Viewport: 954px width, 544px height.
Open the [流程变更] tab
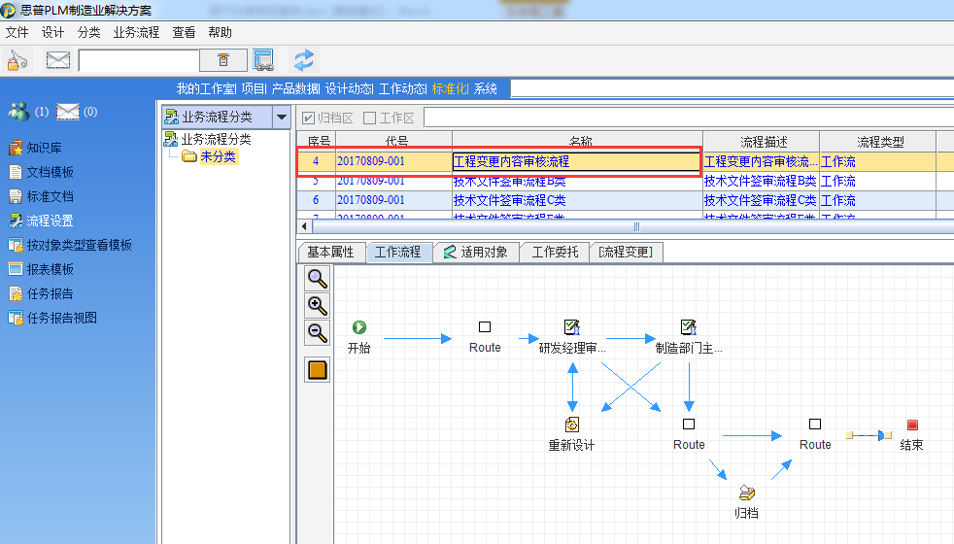[626, 252]
